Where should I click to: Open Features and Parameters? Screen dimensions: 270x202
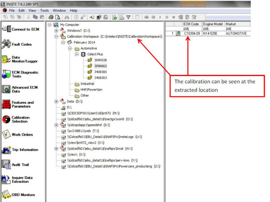(x=18, y=104)
